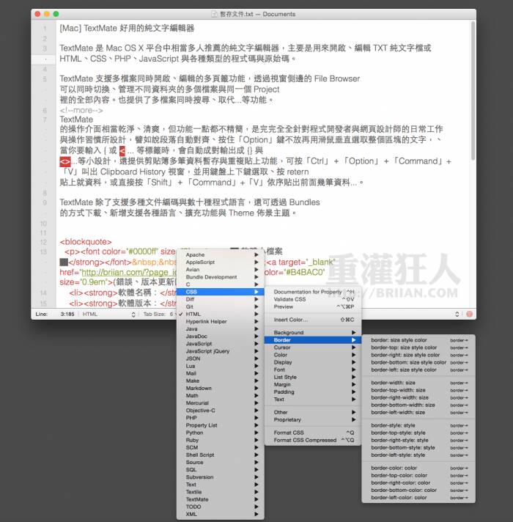
Task: Open the TODO bundle submenu
Action: pyautogui.click(x=221, y=507)
